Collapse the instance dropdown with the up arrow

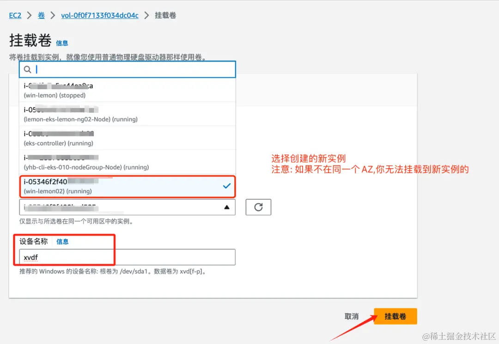(x=226, y=207)
